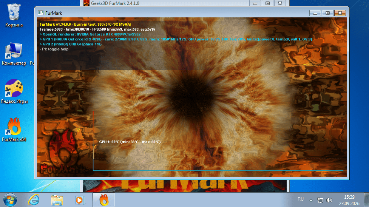Image resolution: width=369 pixels, height=207 pixels.
Task: Close the FurMark burn-in window
Action: [x=340, y=13]
